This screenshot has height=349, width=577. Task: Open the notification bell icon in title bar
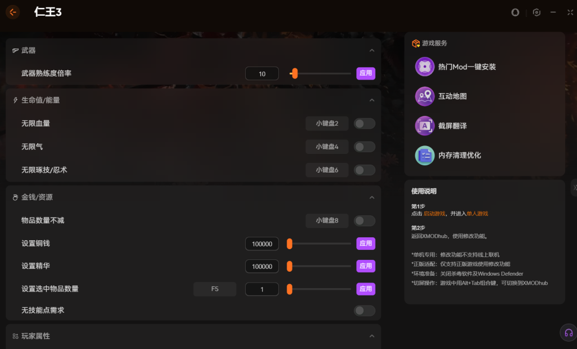(515, 12)
